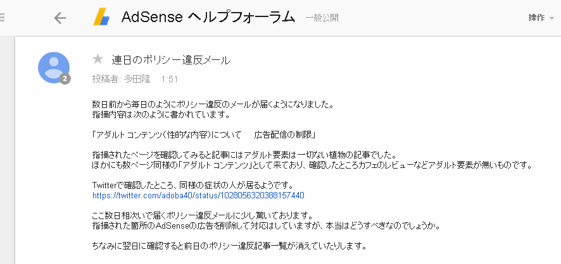
Task: Click the post time 1:51
Action: tap(169, 79)
